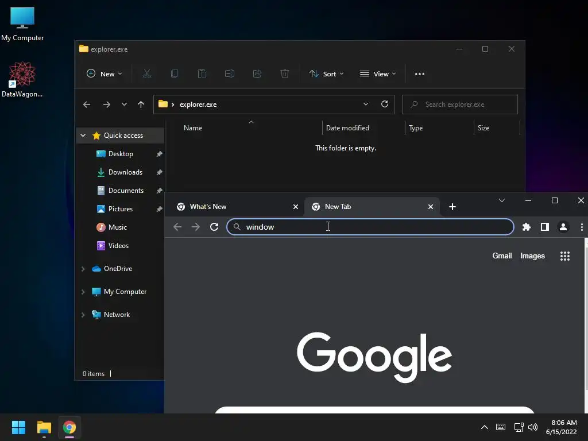
Task: Click the Cut scissors icon in Explorer toolbar
Action: click(146, 74)
